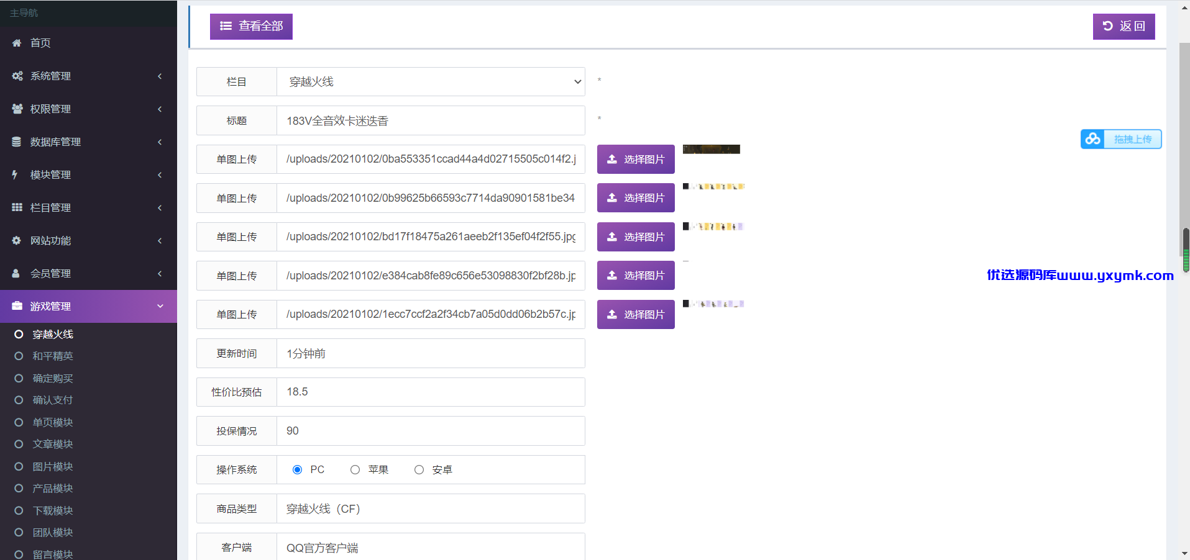Click the gears icon for 系统管理
The width and height of the screenshot is (1190, 560).
pos(17,76)
